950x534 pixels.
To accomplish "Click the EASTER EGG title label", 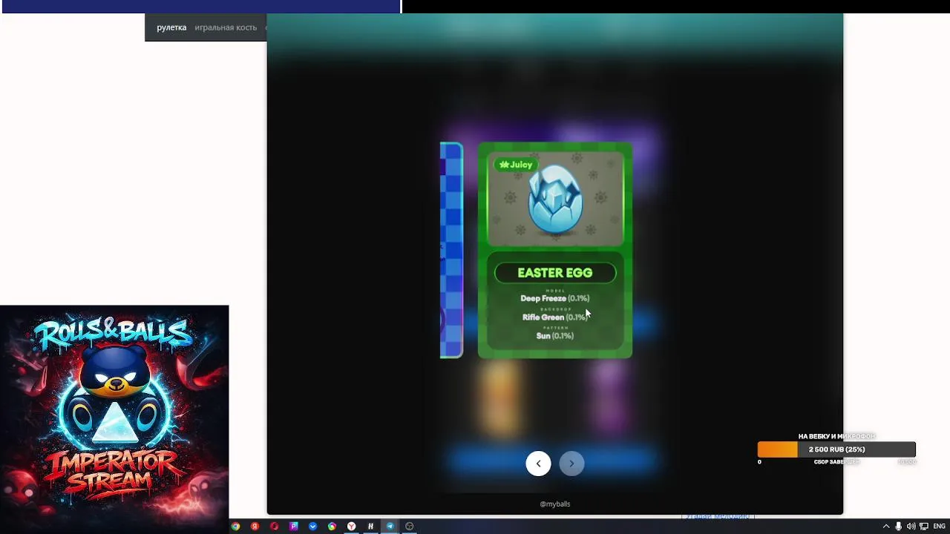I will click(555, 273).
